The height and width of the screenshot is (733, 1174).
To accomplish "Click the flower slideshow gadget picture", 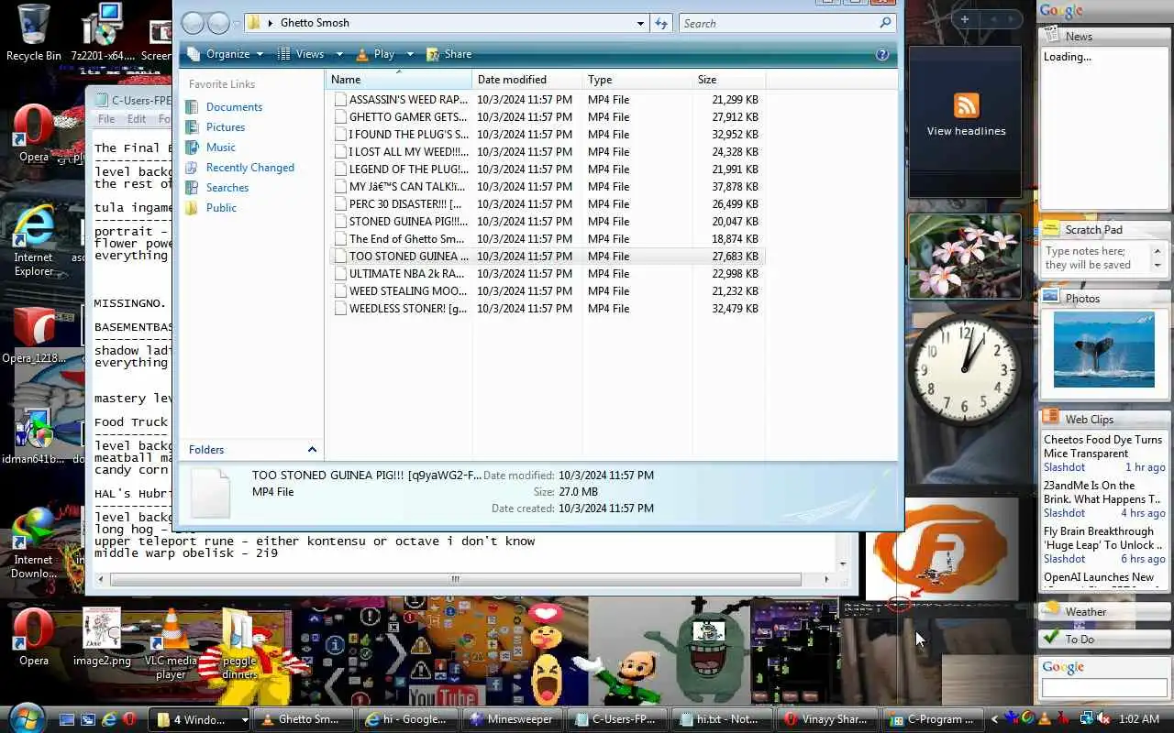I will point(964,257).
